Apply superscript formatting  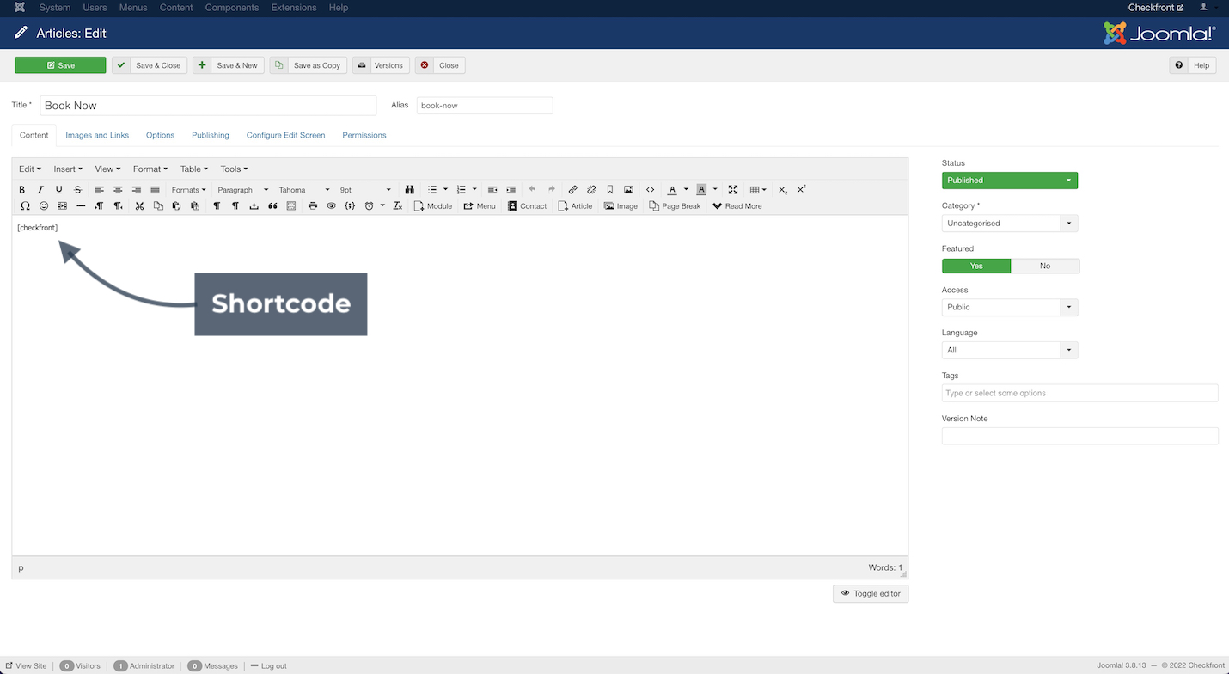pyautogui.click(x=802, y=190)
